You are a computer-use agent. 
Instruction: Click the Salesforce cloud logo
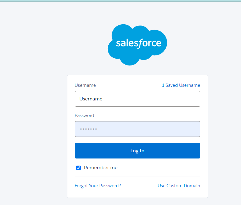[x=137, y=45]
